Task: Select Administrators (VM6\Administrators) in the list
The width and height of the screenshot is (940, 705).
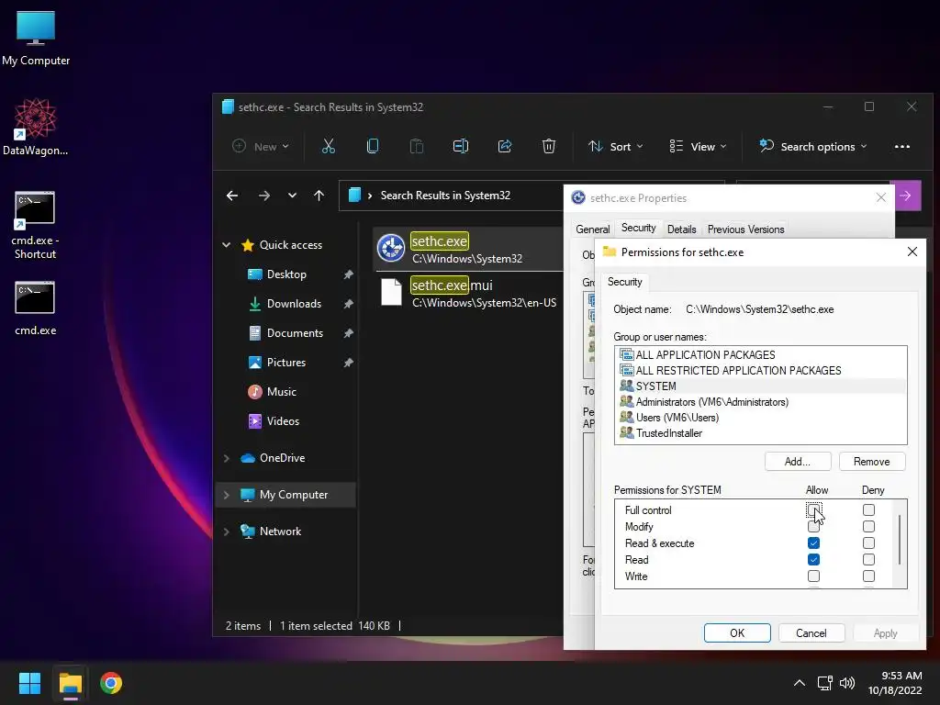Action: coord(760,402)
